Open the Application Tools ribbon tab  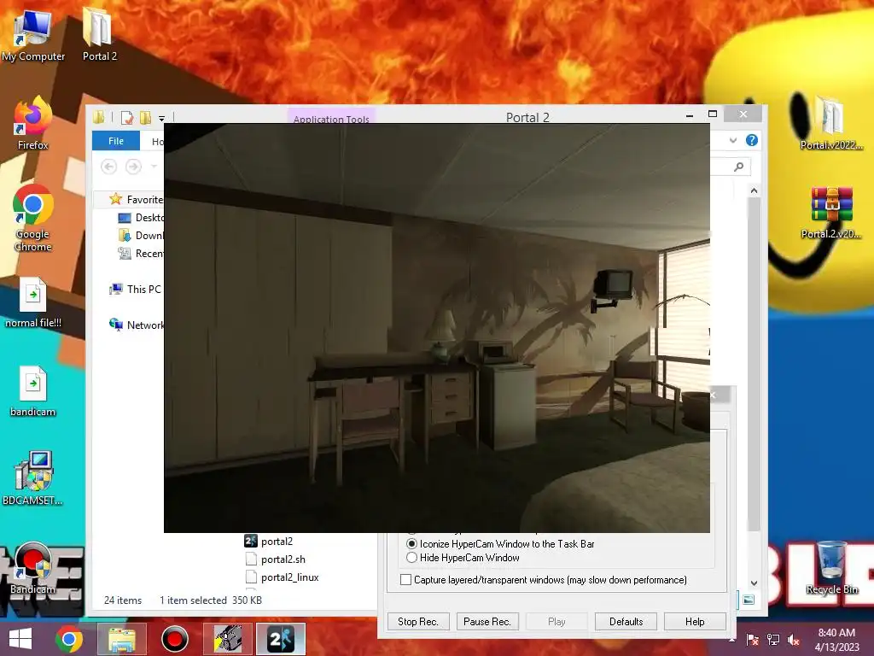pyautogui.click(x=331, y=118)
